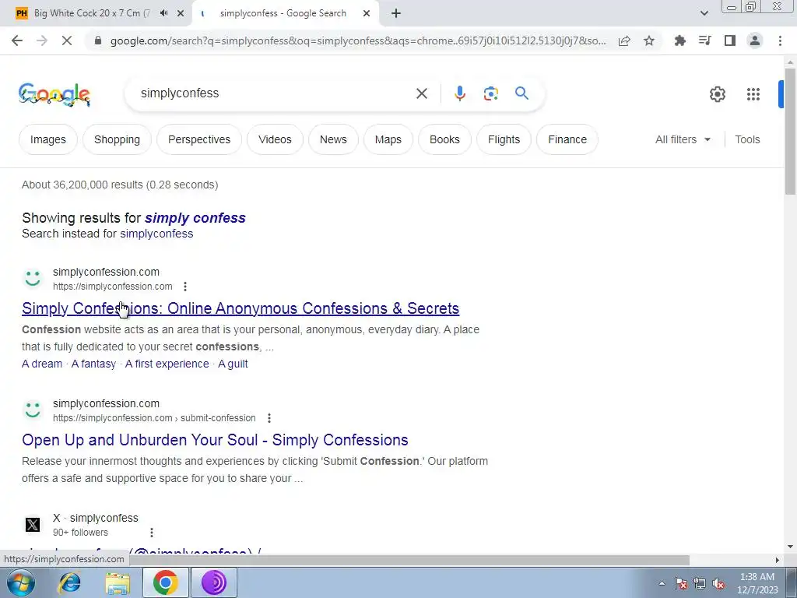Image resolution: width=797 pixels, height=598 pixels.
Task: Close the simplyconfess Google Search tab
Action: [367, 14]
